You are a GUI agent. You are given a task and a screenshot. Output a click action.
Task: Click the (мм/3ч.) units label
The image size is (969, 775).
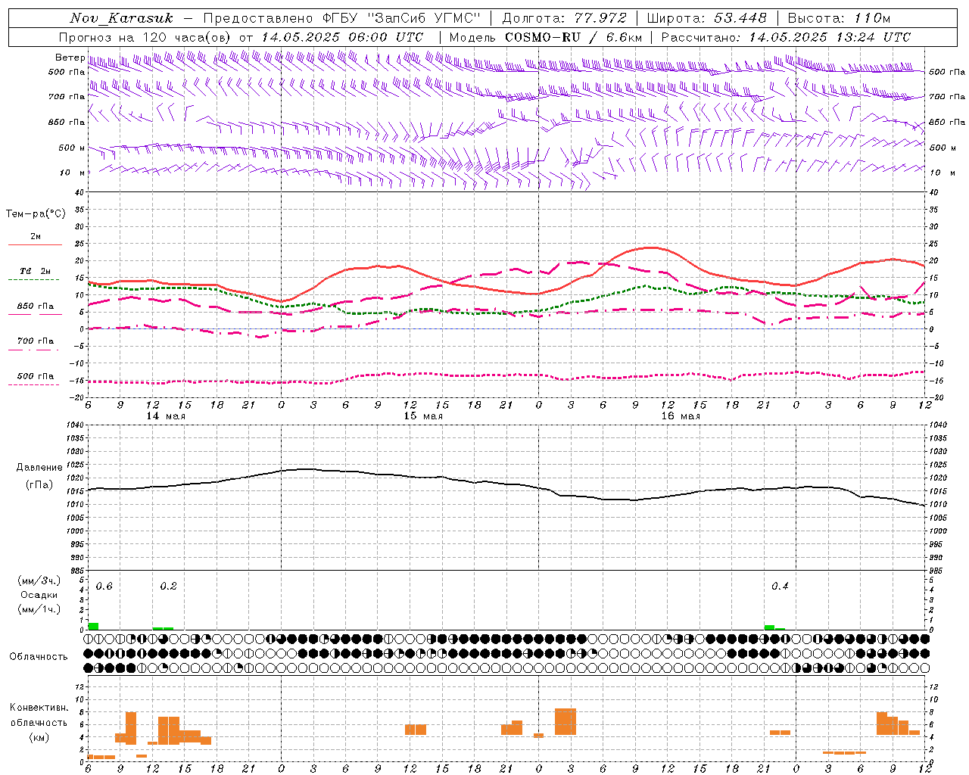click(x=39, y=581)
